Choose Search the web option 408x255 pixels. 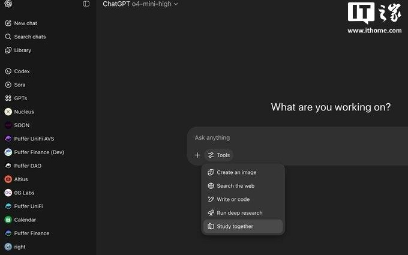(x=243, y=186)
